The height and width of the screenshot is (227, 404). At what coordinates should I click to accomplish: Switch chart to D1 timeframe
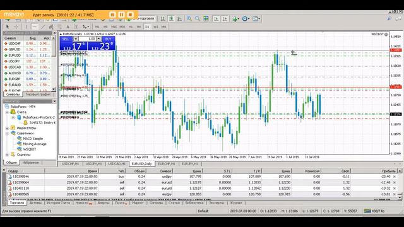(x=147, y=26)
